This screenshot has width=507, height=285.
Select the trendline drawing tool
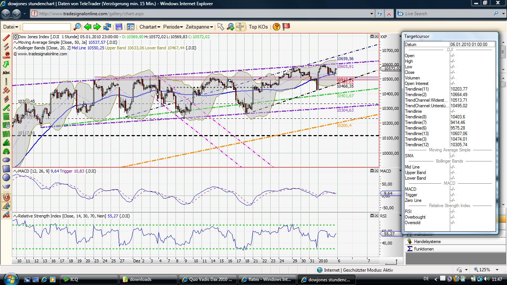[6, 38]
